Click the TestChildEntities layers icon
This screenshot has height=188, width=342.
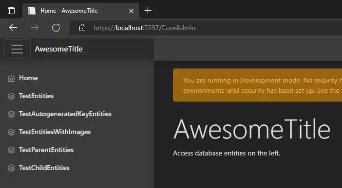click(11, 168)
